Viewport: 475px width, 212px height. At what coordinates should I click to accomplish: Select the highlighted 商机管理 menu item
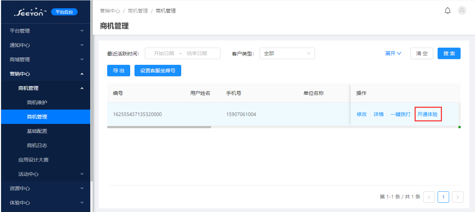click(x=45, y=117)
